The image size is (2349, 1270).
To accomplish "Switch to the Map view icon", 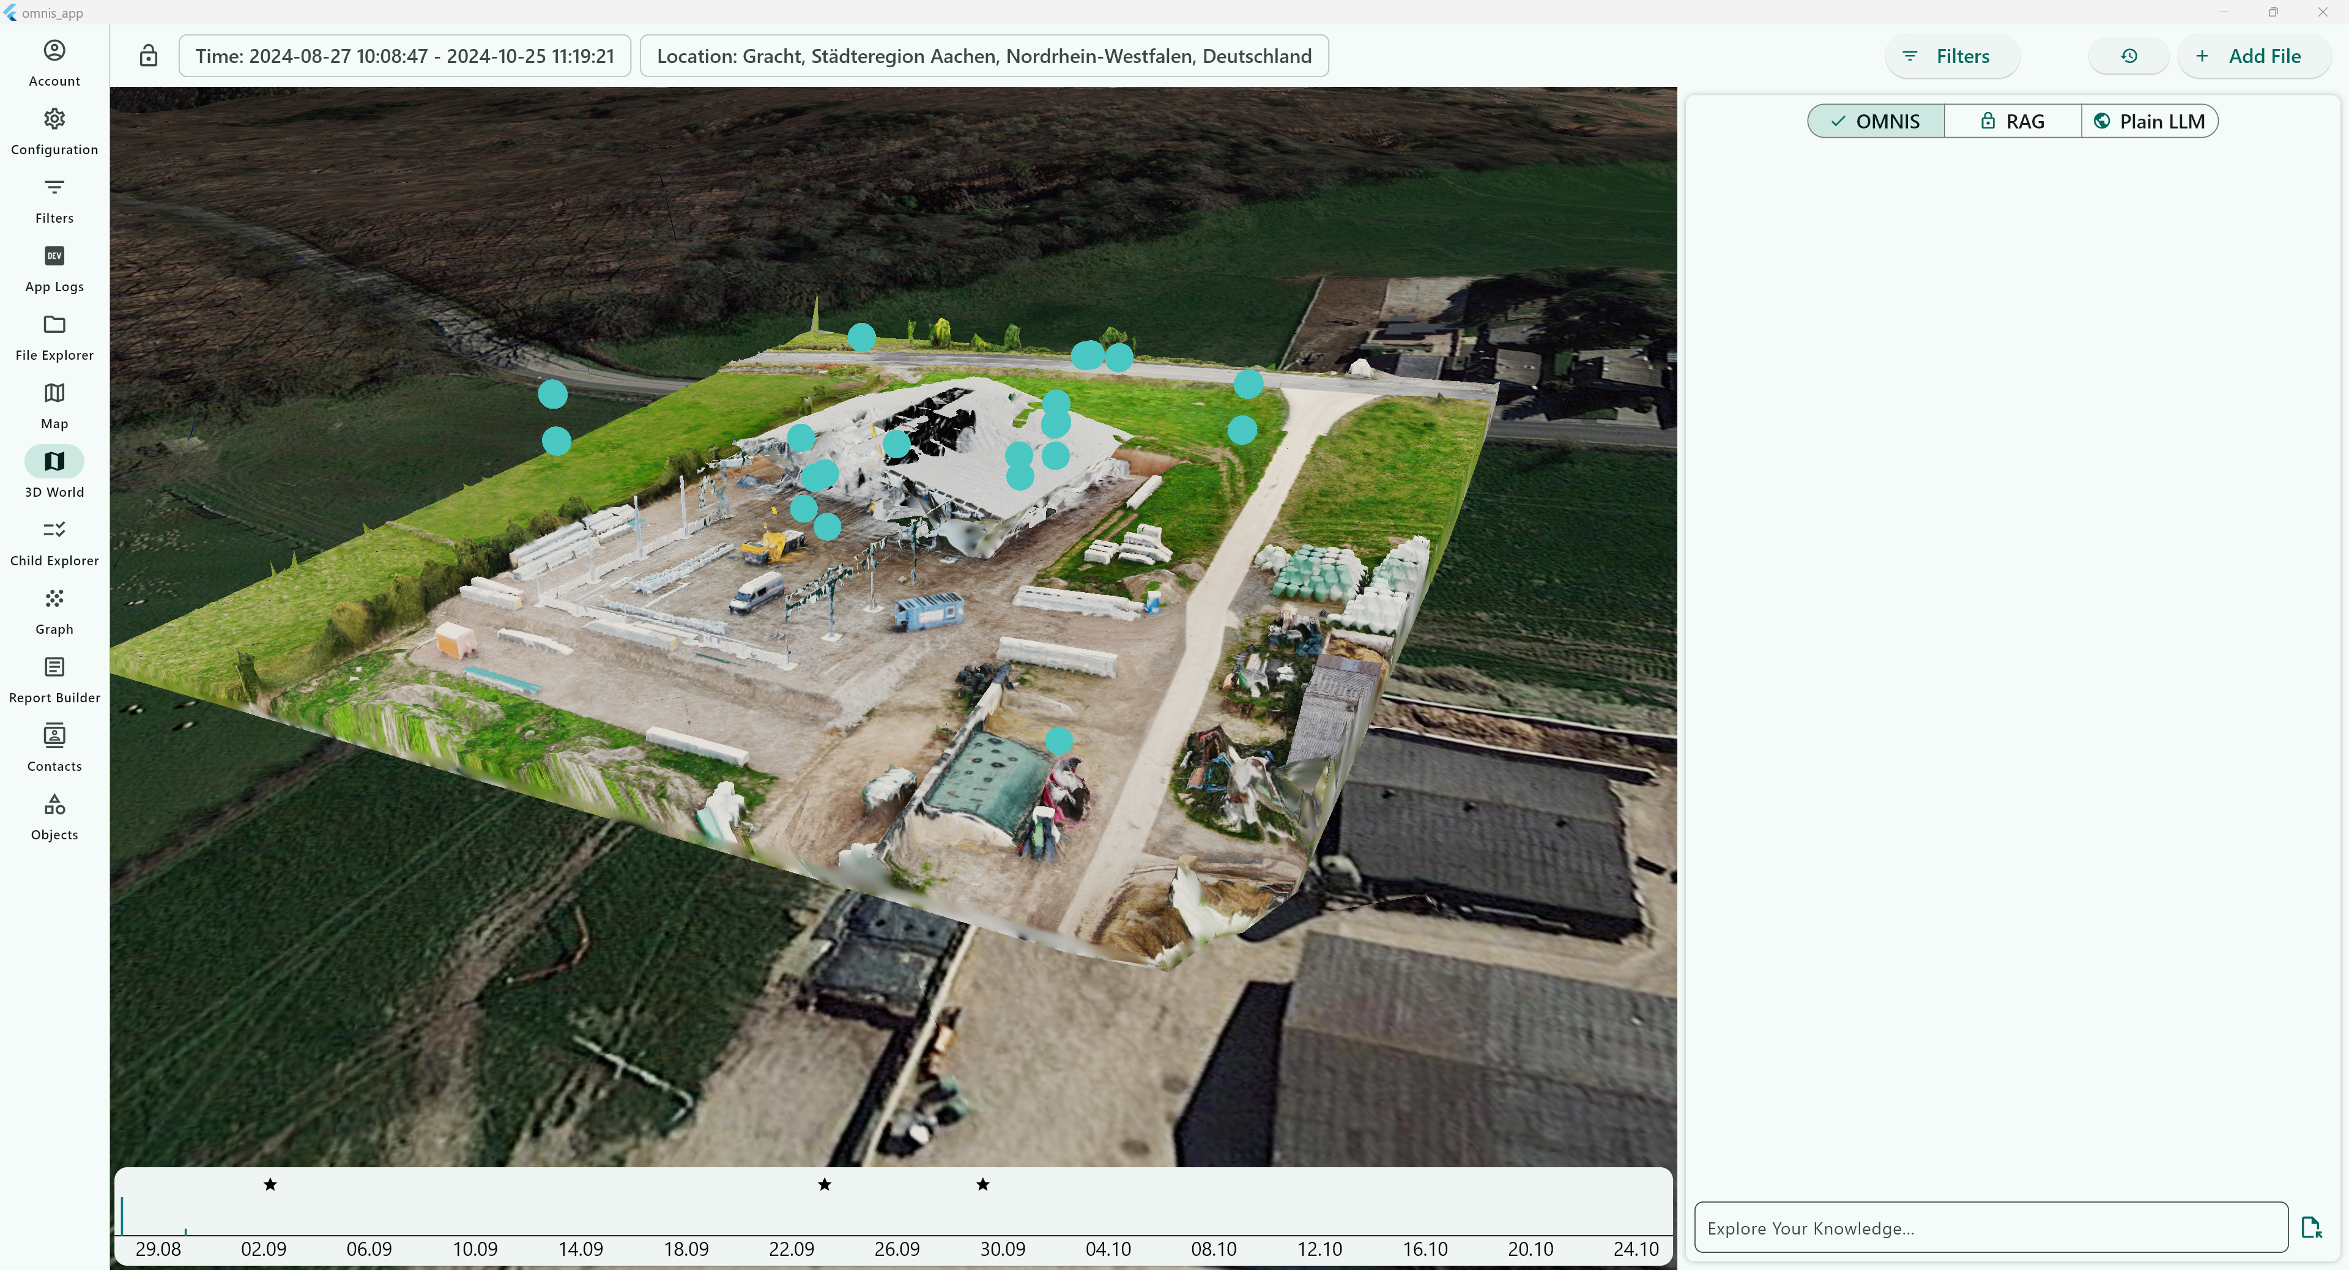I will [54, 393].
